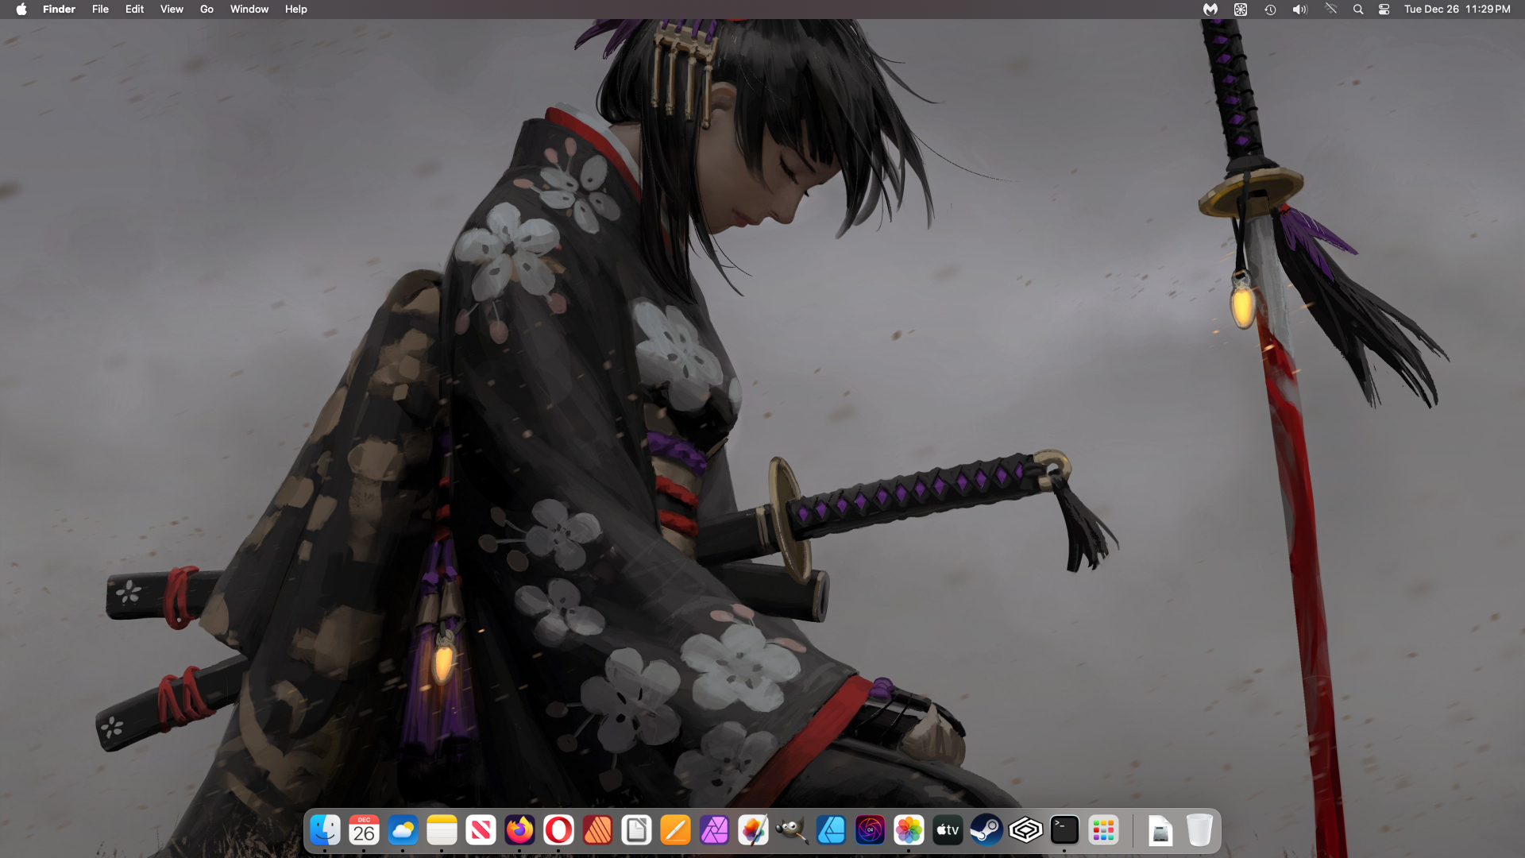This screenshot has width=1525, height=858.
Task: Launch Terminal from the dock
Action: click(x=1064, y=830)
